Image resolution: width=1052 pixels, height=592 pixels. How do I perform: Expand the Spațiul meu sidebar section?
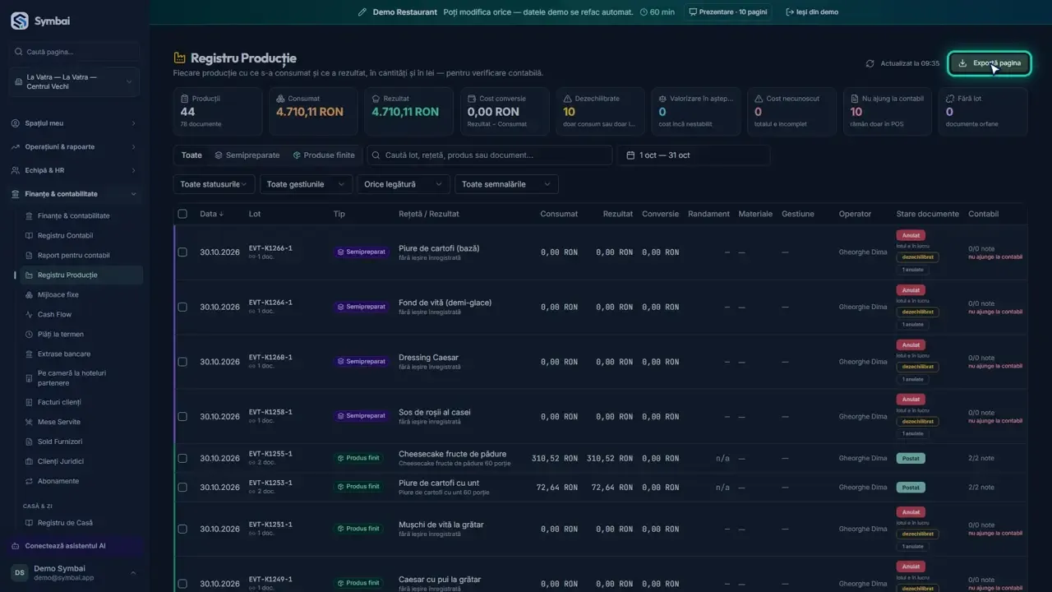coord(75,123)
